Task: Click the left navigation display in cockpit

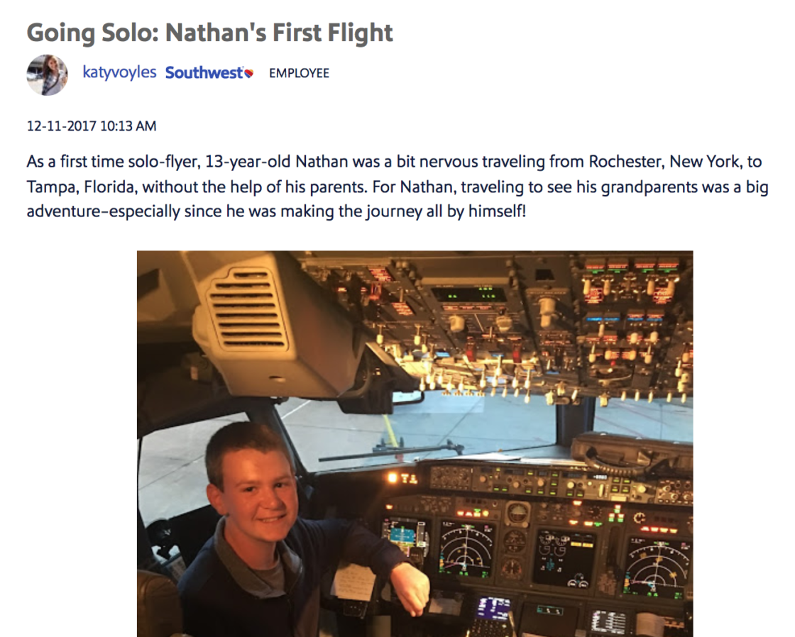Action: [466, 549]
